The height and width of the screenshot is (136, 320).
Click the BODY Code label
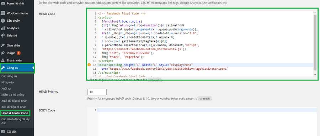pyautogui.click(x=47, y=110)
